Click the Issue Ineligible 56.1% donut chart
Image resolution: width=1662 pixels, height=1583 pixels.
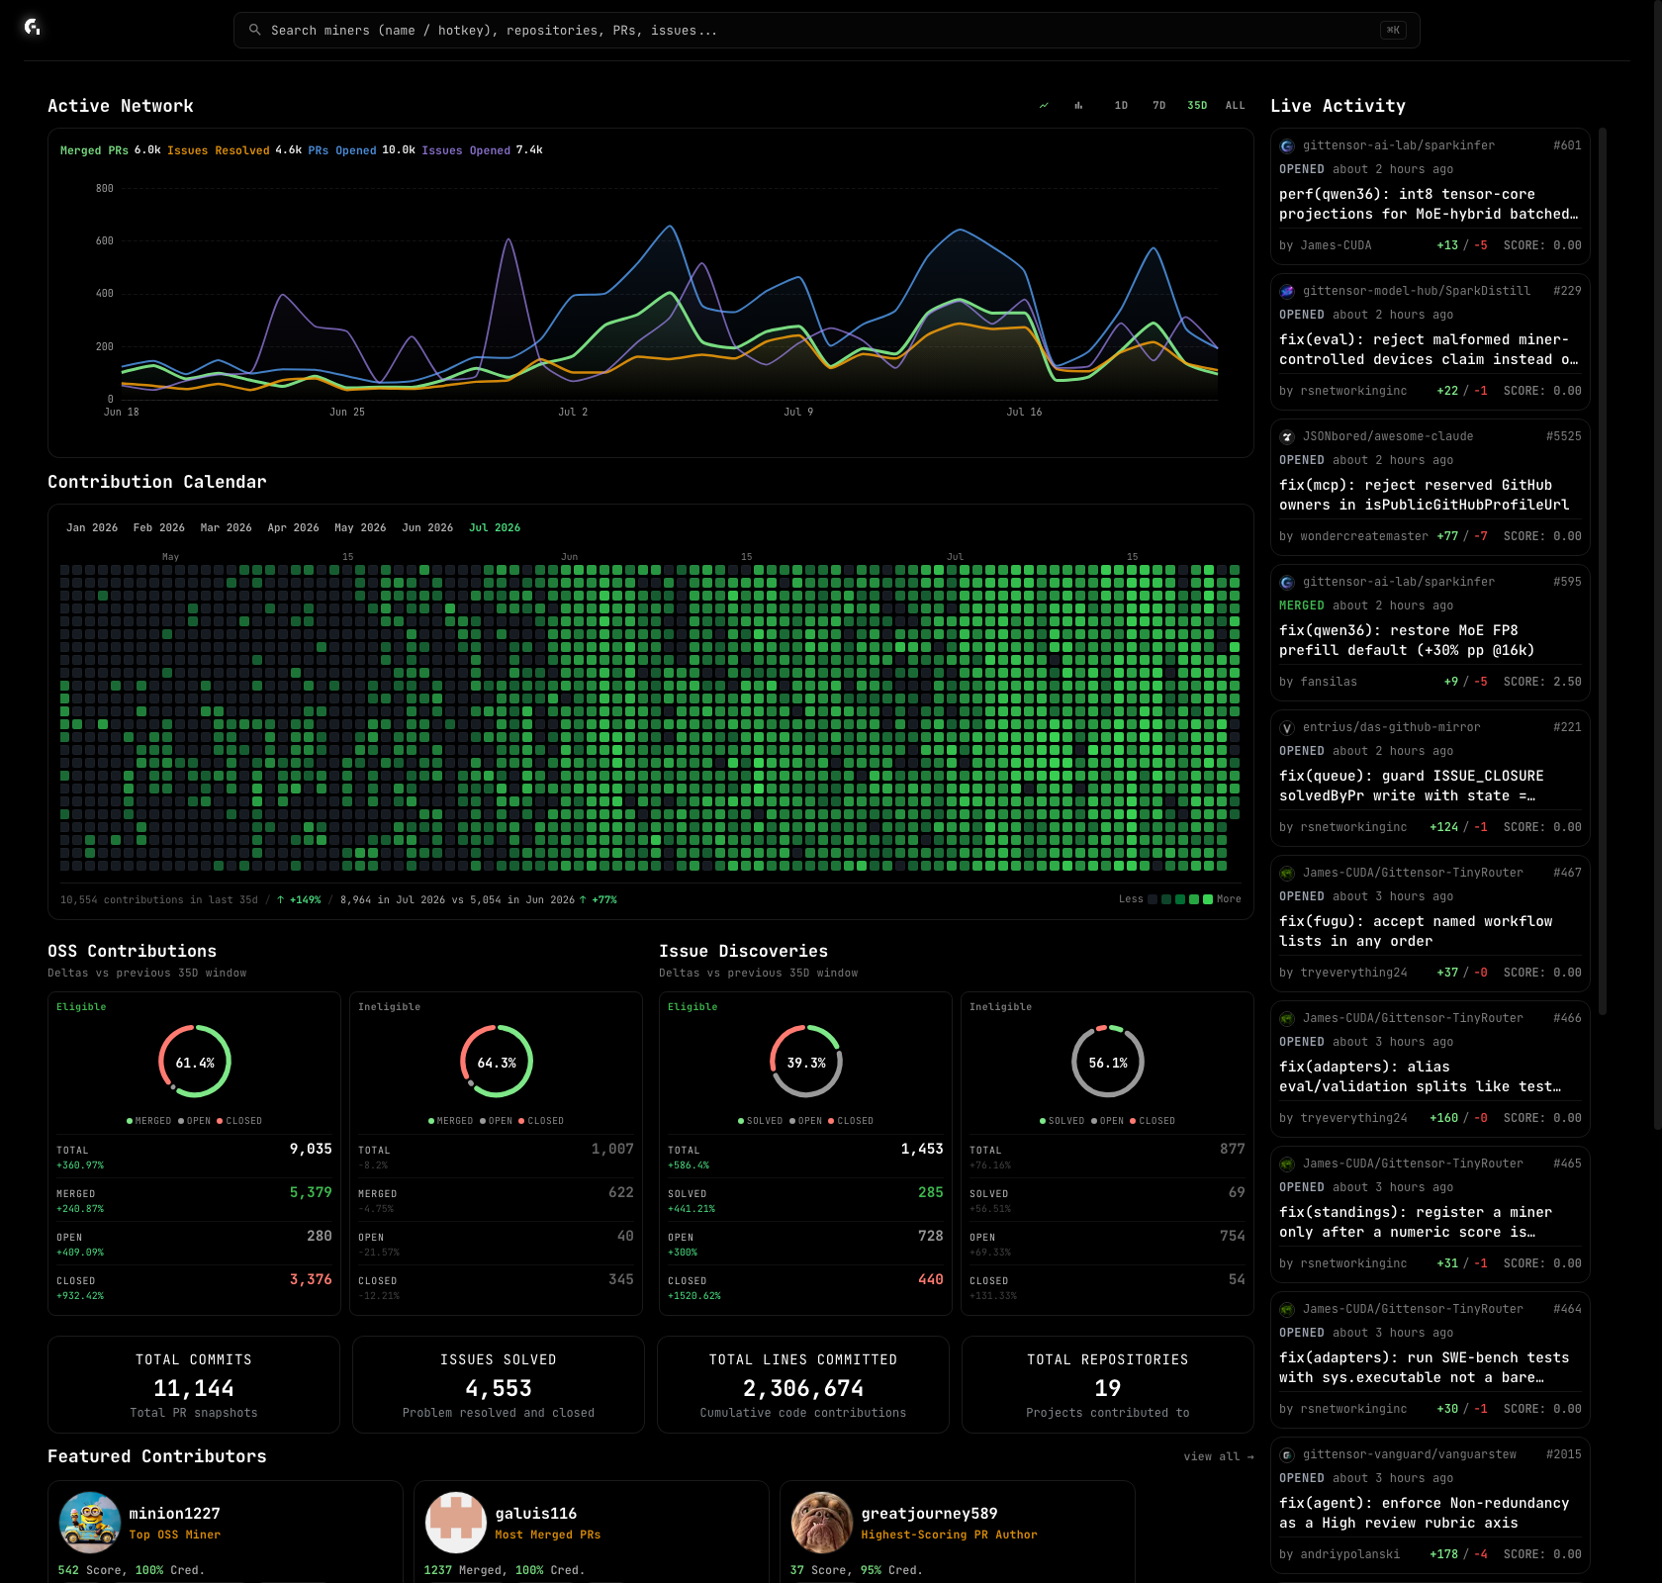click(x=1108, y=1062)
